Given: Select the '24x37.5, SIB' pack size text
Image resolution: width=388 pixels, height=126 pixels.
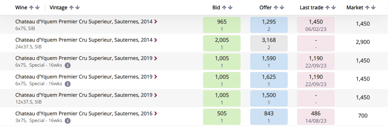Looking at the screenshot, I should (29, 47).
